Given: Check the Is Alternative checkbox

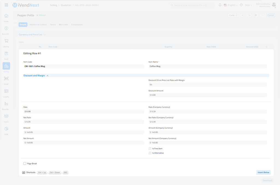Looking at the screenshot, I should 150,153.
